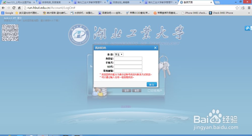Open the 武汉蓝光总代理 bookmark
The width and height of the screenshot is (252, 136).
27,13
